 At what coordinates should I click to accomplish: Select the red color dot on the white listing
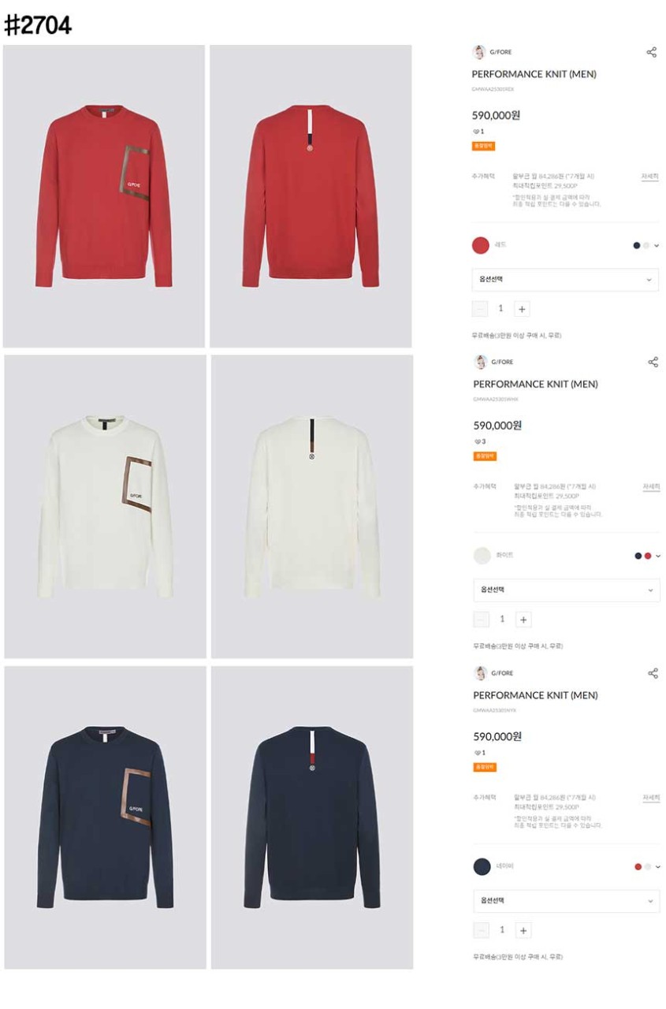tap(648, 556)
